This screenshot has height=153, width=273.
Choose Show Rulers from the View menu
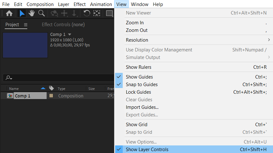click(x=139, y=67)
